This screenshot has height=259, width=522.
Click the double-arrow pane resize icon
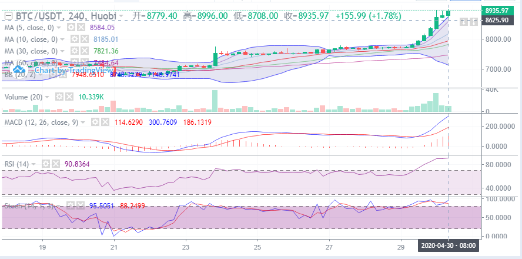click(x=473, y=22)
